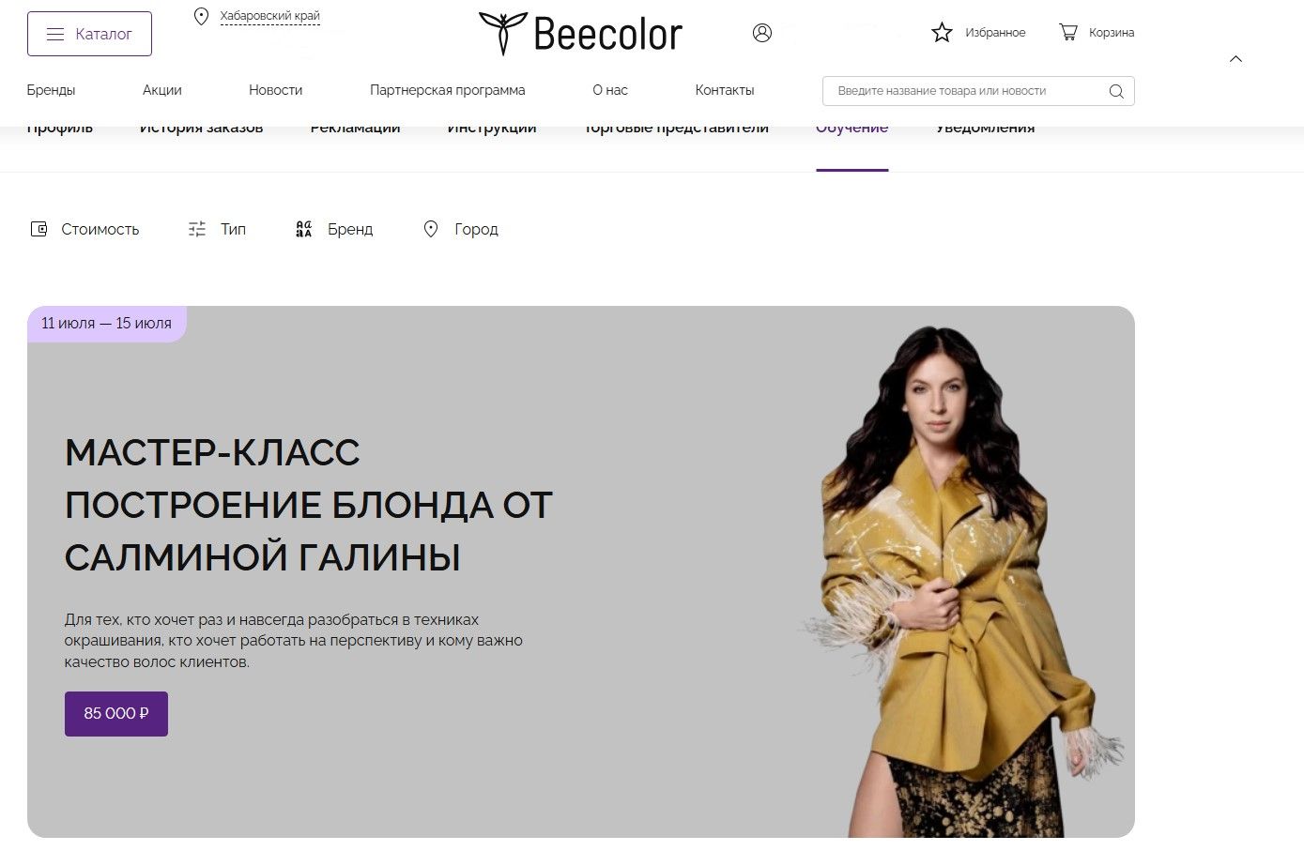Viewport: 1304px width, 851px height.
Task: Click the 85 000 ₽ price button
Action: tap(116, 714)
